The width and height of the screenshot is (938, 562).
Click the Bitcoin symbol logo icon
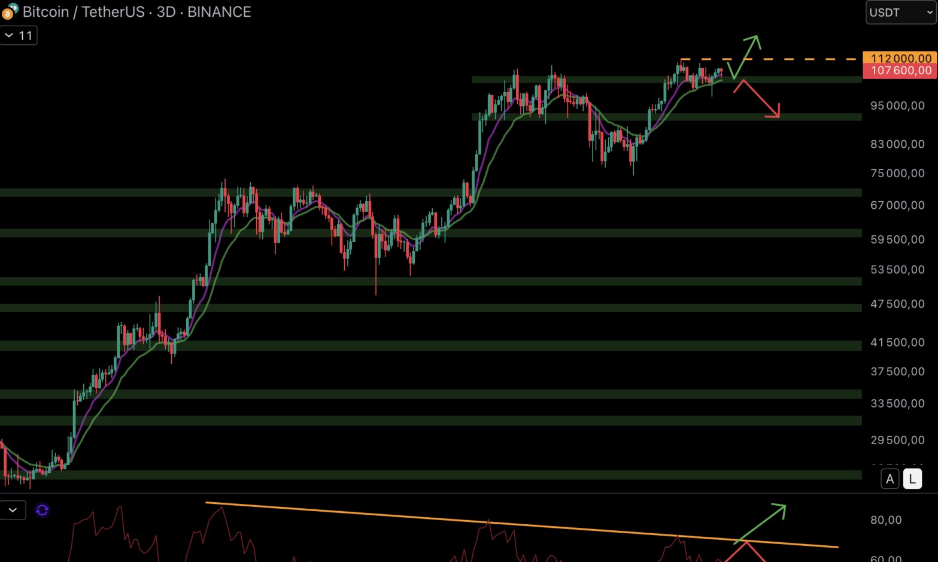[10, 11]
